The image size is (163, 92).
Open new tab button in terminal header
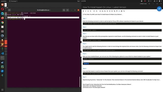[9, 10]
